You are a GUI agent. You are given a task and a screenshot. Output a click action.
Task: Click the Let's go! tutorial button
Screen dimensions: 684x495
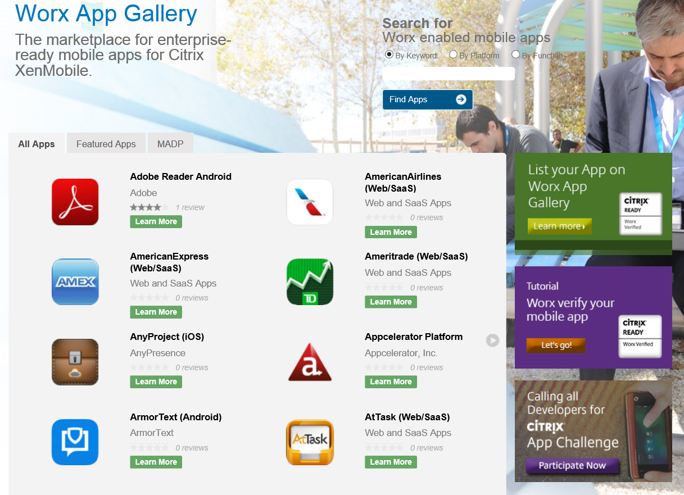(556, 345)
